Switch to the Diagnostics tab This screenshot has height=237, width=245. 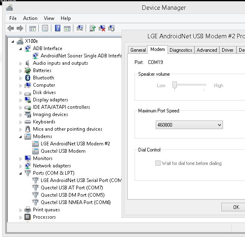click(x=181, y=50)
